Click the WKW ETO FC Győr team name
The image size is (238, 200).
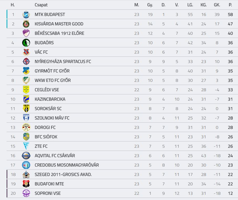click(x=53, y=80)
